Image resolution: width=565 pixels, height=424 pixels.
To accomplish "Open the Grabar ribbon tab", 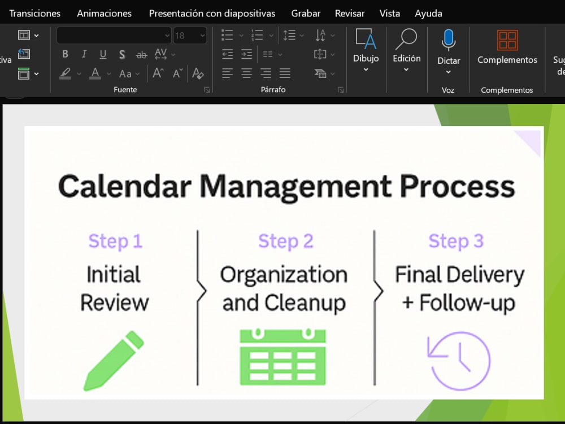I will [x=306, y=14].
